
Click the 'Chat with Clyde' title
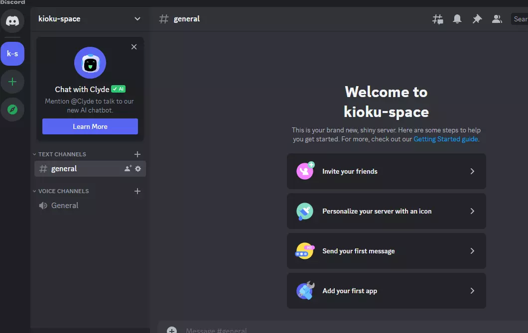[82, 90]
